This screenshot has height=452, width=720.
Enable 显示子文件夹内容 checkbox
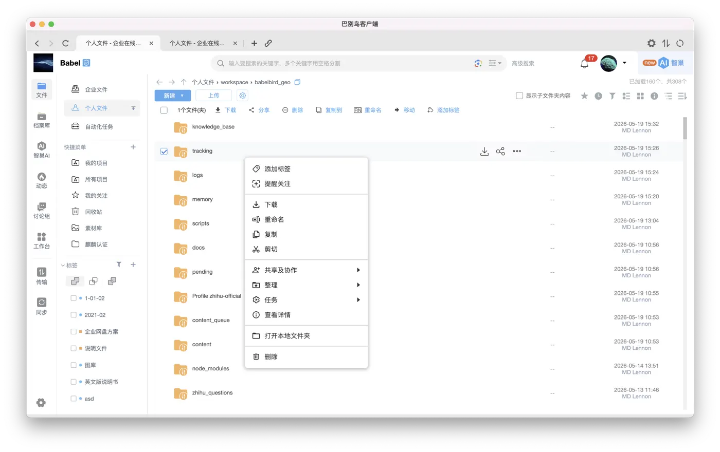(519, 96)
